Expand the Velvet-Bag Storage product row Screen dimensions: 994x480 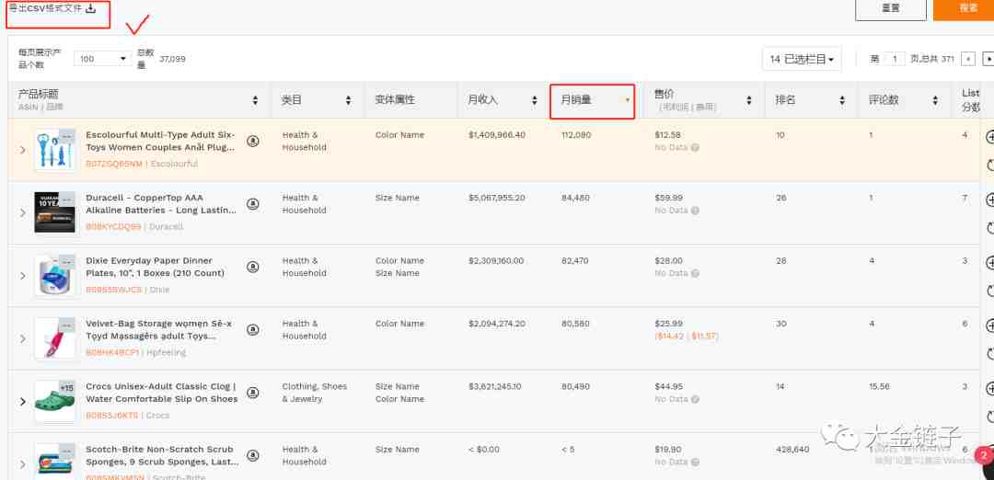pyautogui.click(x=23, y=338)
